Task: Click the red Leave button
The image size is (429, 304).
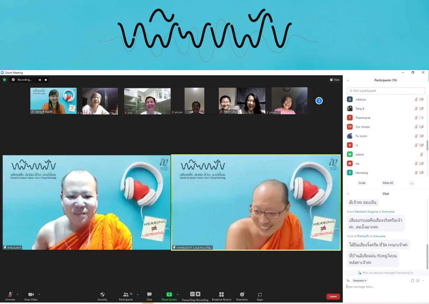Action: pyautogui.click(x=333, y=296)
